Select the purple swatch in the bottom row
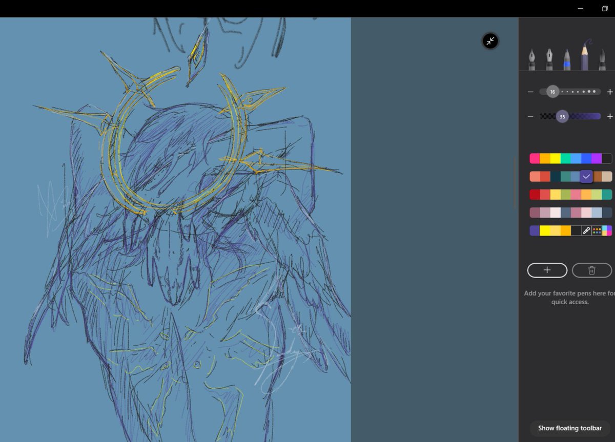The image size is (615, 442). pos(535,230)
